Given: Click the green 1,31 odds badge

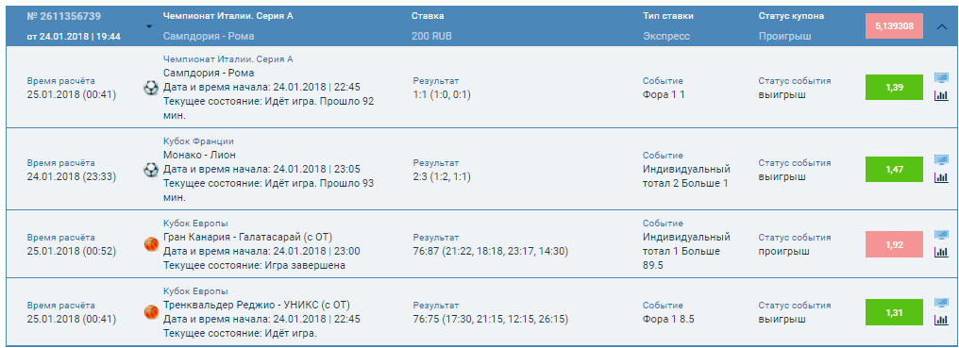Looking at the screenshot, I should point(894,312).
